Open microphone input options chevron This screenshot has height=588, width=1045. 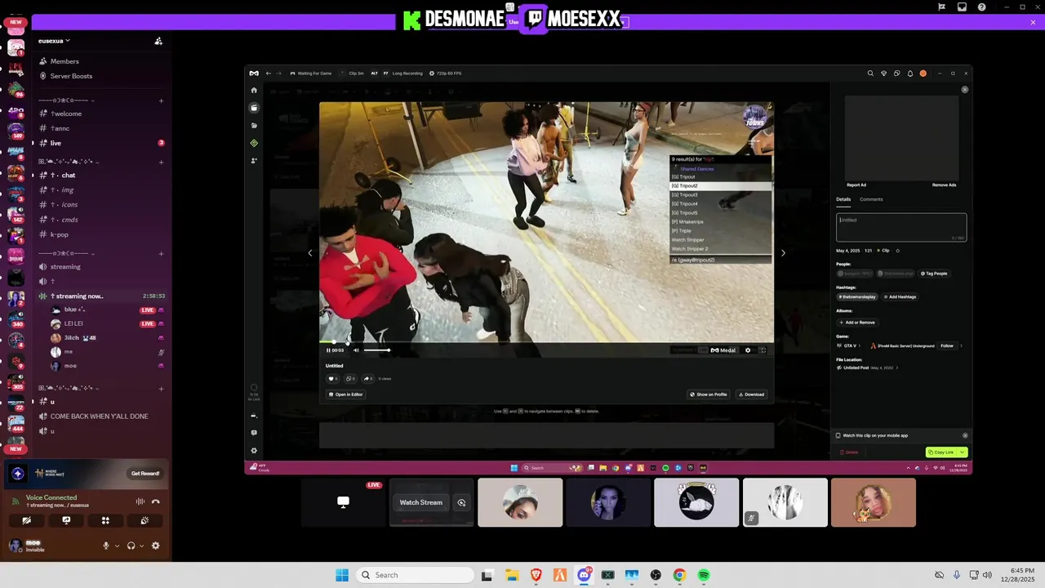[x=117, y=546]
